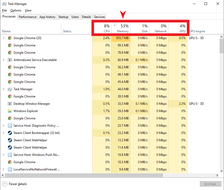The height and width of the screenshot is (190, 224).
Task: Click the End task button
Action: coord(210,184)
